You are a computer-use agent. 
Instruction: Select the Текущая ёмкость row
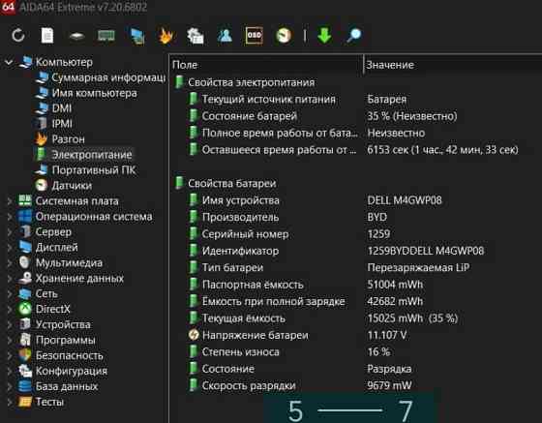356,317
